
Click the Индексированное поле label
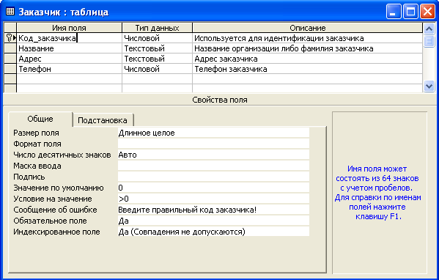(56, 232)
